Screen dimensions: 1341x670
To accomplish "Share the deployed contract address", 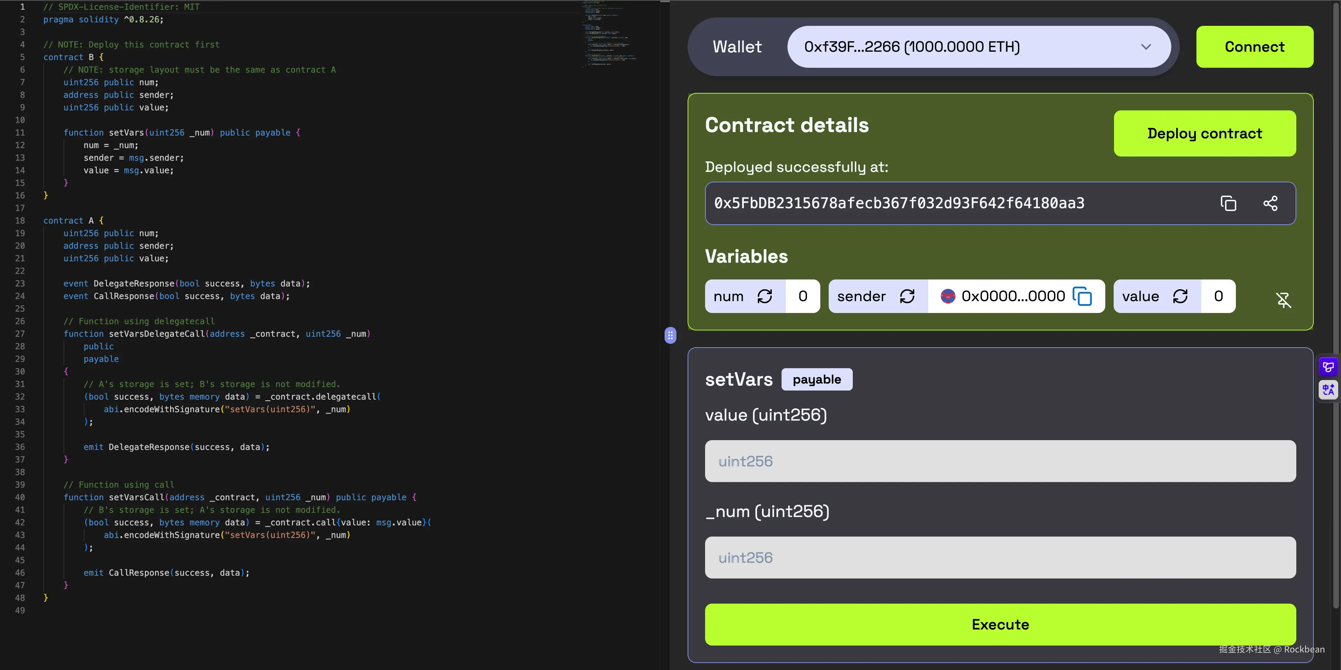I will click(x=1271, y=204).
